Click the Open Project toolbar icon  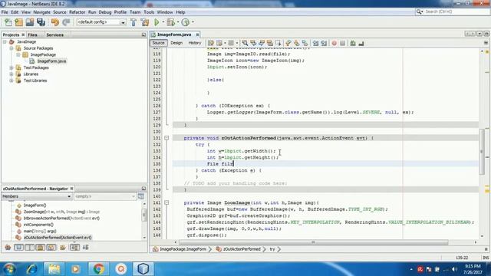click(x=30, y=22)
